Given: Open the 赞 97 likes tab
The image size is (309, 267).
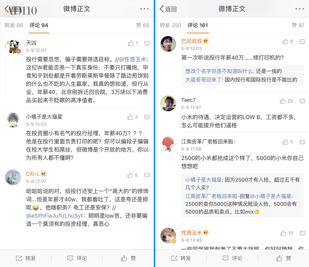Looking at the screenshot, I should 298,25.
